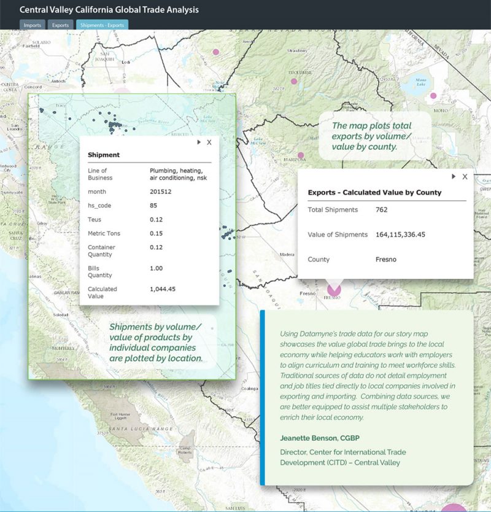
Task: Click the Mariposa county pink marker
Action: [300, 156]
